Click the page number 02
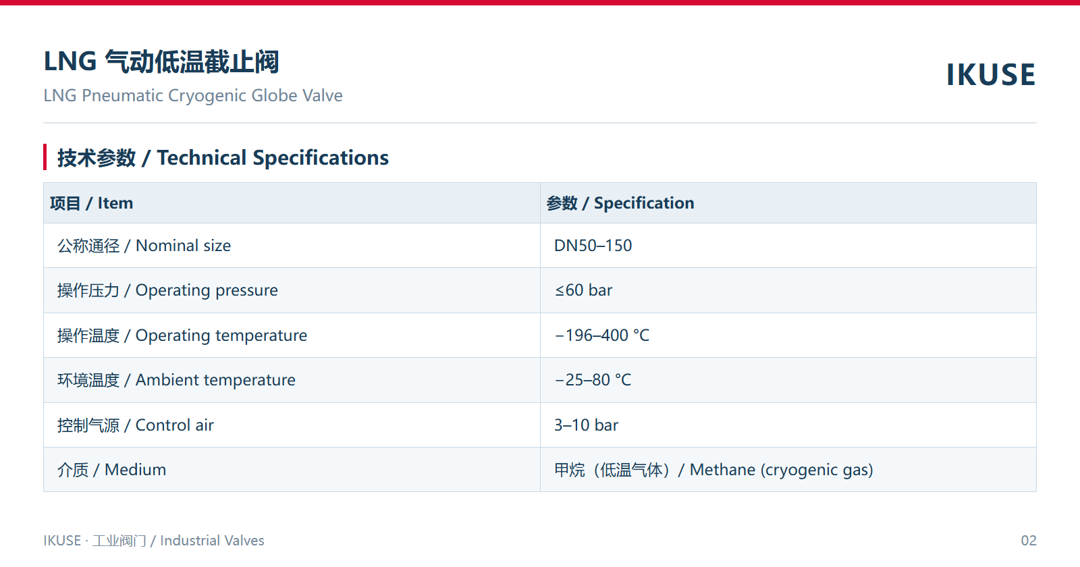Image resolution: width=1080 pixels, height=567 pixels. 1029,541
